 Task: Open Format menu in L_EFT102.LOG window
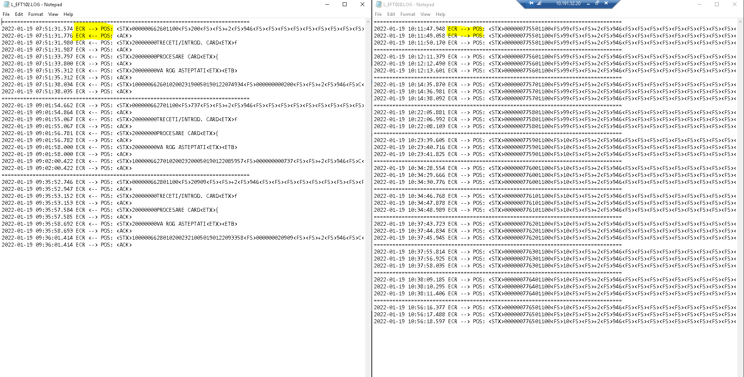tap(36, 14)
